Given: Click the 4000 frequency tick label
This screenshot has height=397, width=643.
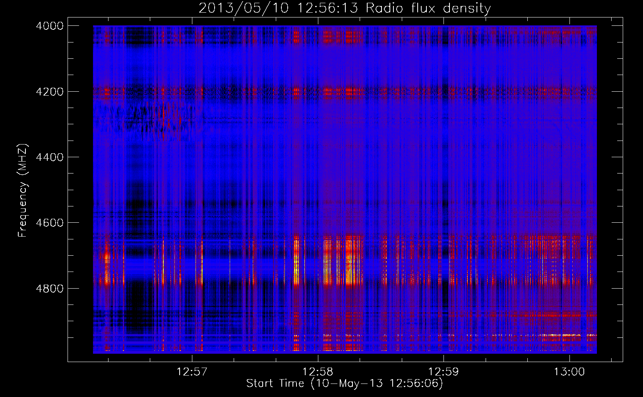Looking at the screenshot, I should point(50,26).
